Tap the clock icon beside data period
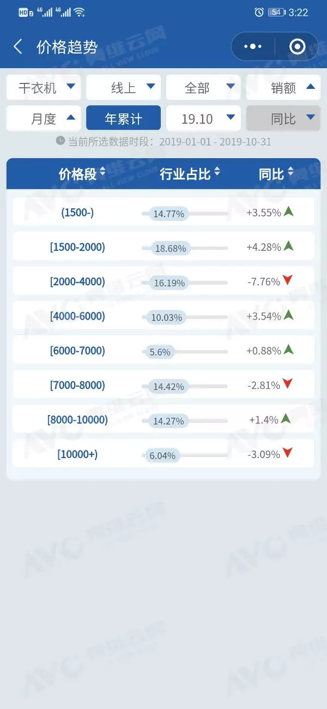This screenshot has height=709, width=327. pos(60,141)
